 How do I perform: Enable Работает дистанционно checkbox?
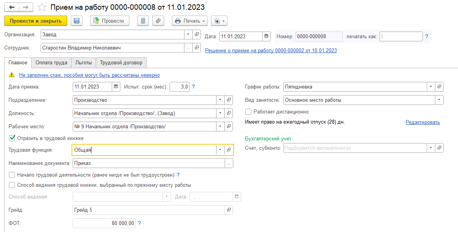pos(248,112)
